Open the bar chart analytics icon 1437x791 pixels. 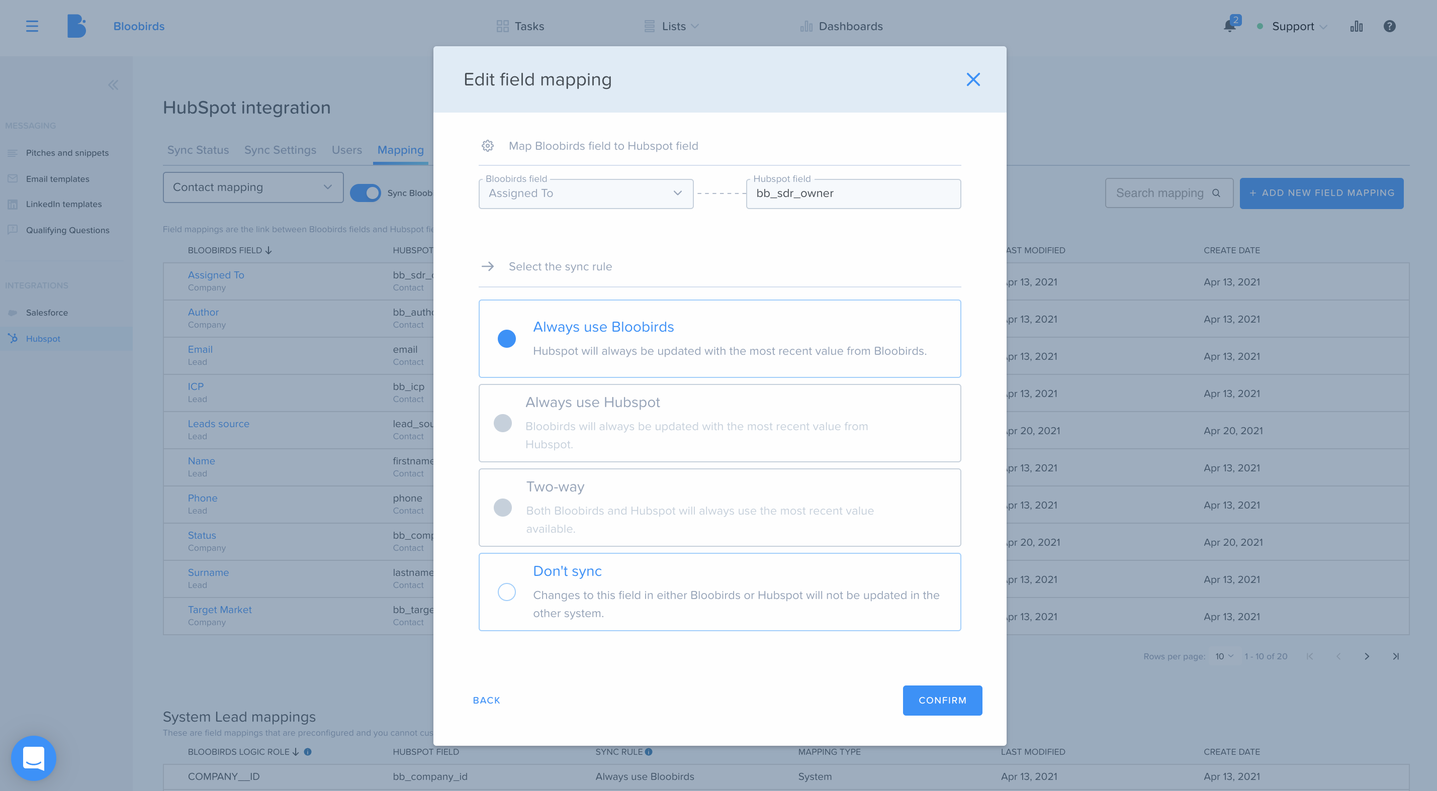click(x=1356, y=26)
